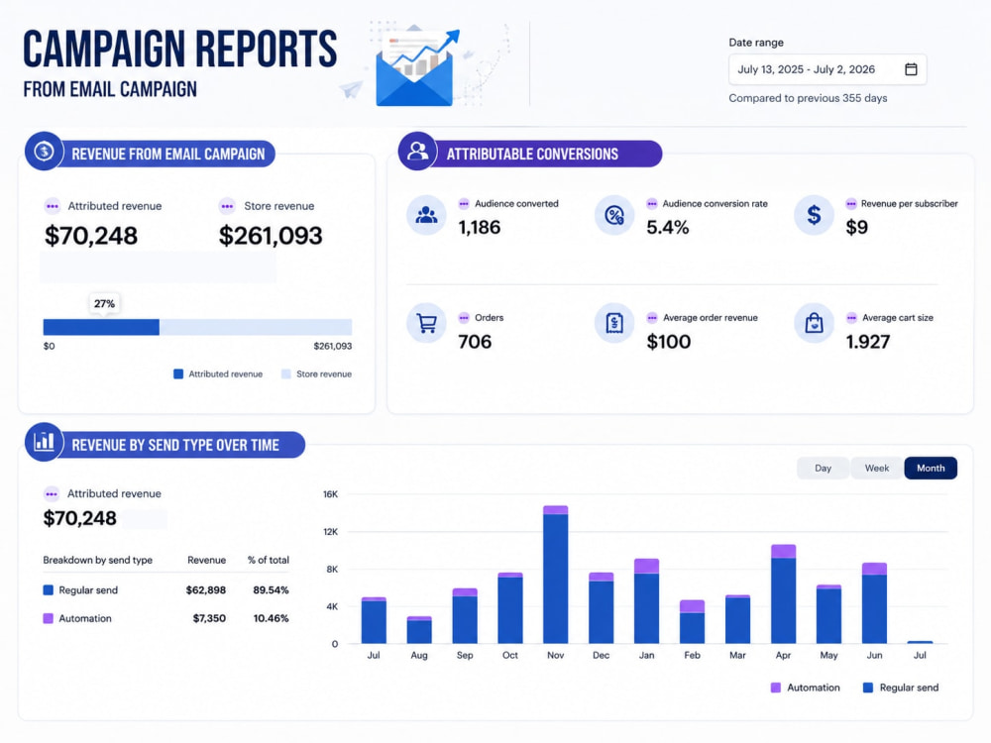
Task: Click the 5.4% conversion rate value
Action: pyautogui.click(x=667, y=228)
